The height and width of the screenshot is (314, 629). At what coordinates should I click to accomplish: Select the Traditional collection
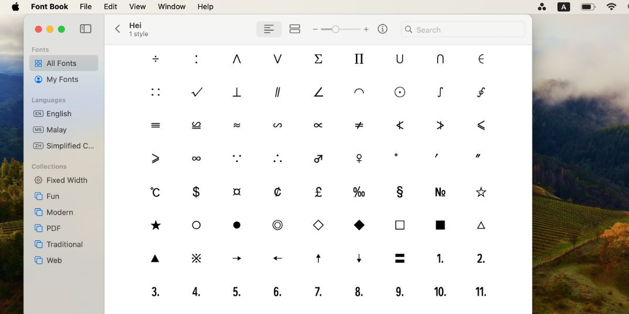[x=64, y=244]
